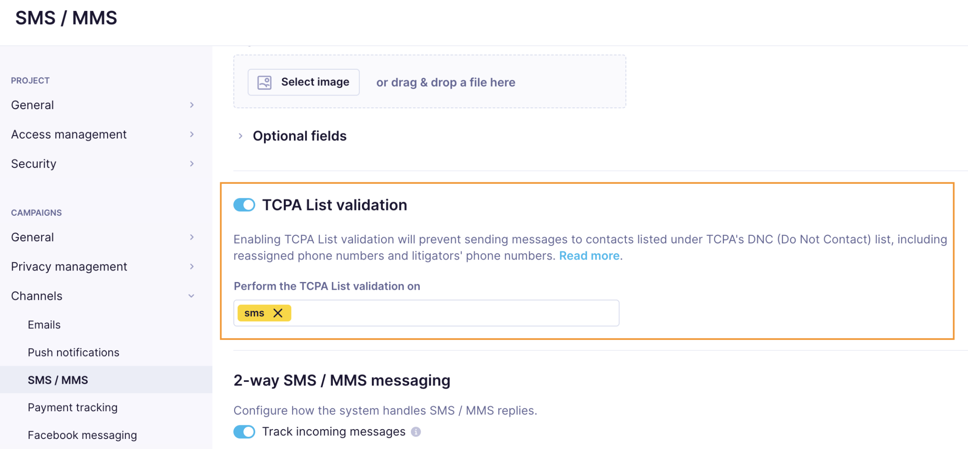Go to Payment tracking settings

coord(72,407)
